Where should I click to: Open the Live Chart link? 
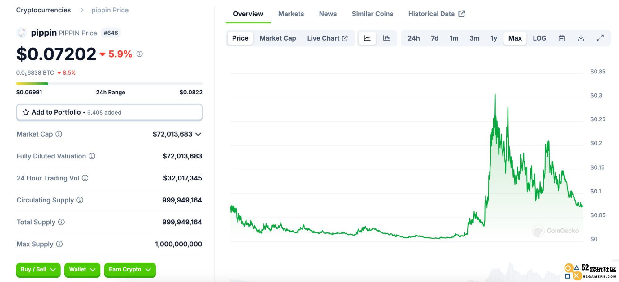[x=327, y=38]
